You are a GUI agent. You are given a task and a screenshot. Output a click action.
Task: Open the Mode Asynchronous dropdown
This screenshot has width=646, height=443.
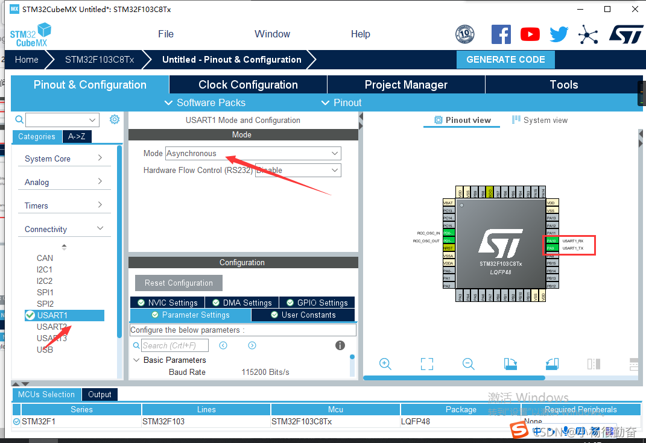(253, 154)
